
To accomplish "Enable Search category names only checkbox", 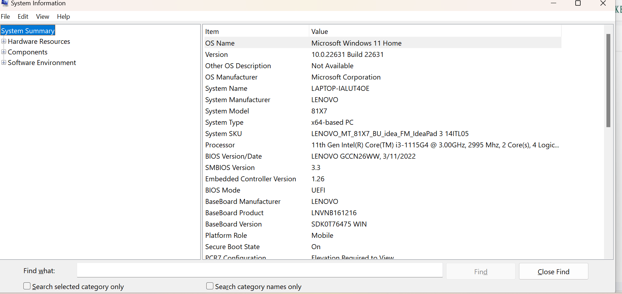I will click(x=210, y=286).
